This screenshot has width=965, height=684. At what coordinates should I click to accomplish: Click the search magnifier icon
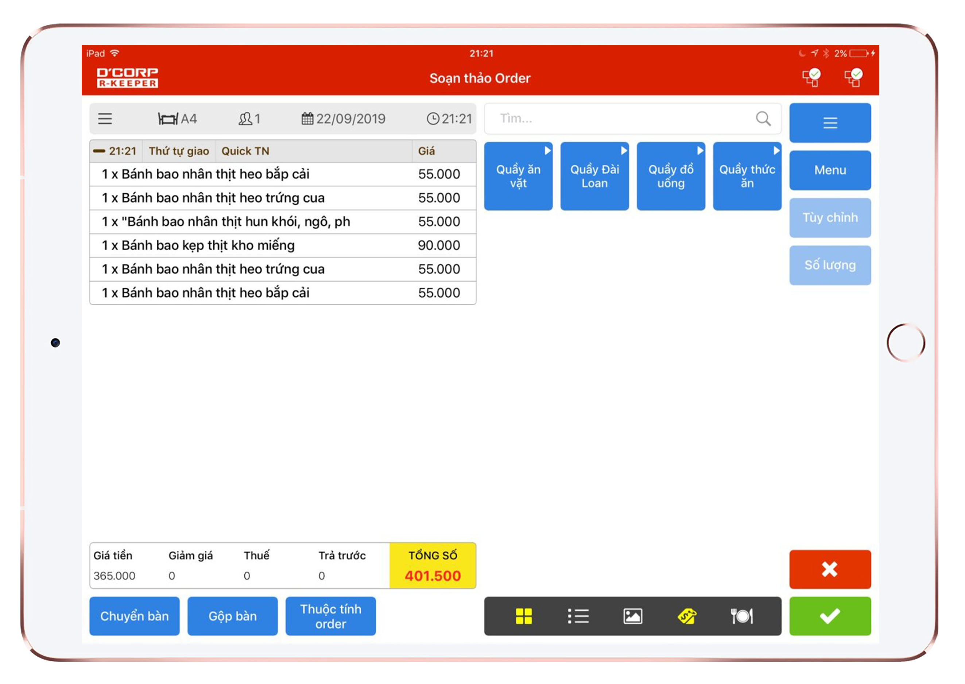pyautogui.click(x=763, y=119)
